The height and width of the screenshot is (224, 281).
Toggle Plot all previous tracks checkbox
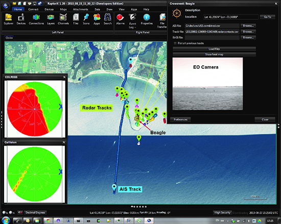pyautogui.click(x=175, y=43)
